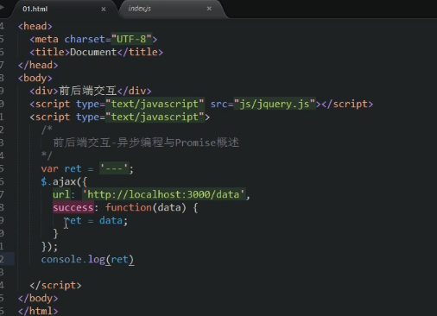
Task: Click the closing head tag
Action: pos(38,65)
